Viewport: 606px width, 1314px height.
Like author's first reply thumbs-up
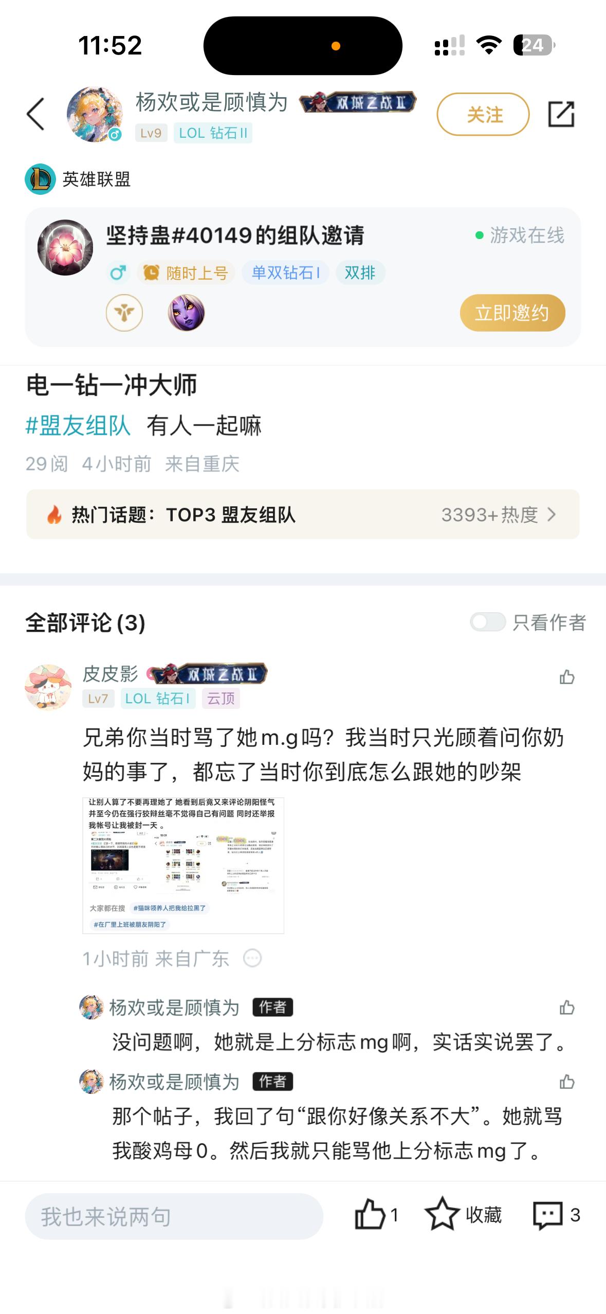click(x=566, y=1007)
